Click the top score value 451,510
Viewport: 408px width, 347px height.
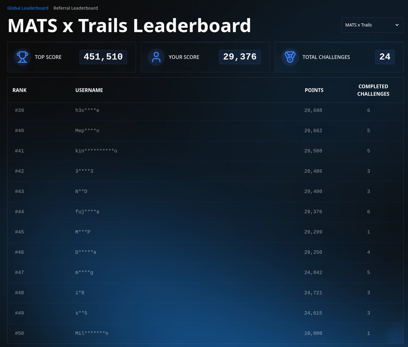tap(103, 57)
